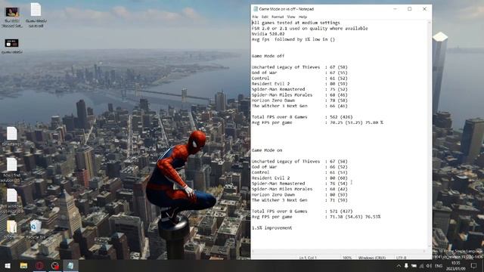The width and height of the screenshot is (484, 272).
Task: Click 'Horizon Zero Dawn : 80 (59)' line
Action: pos(299,195)
